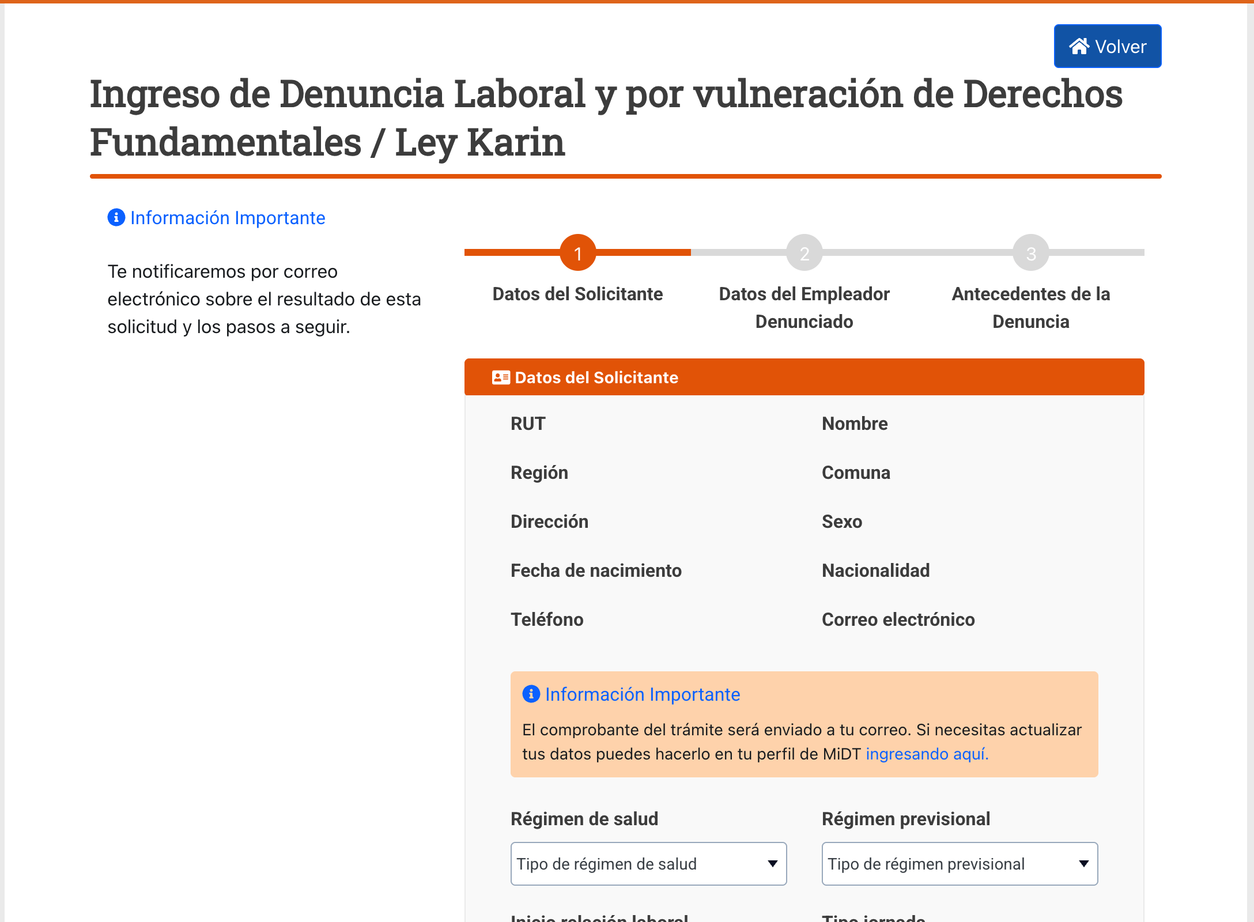Click Información Importante heading in orange notice
The width and height of the screenshot is (1254, 922).
[643, 694]
